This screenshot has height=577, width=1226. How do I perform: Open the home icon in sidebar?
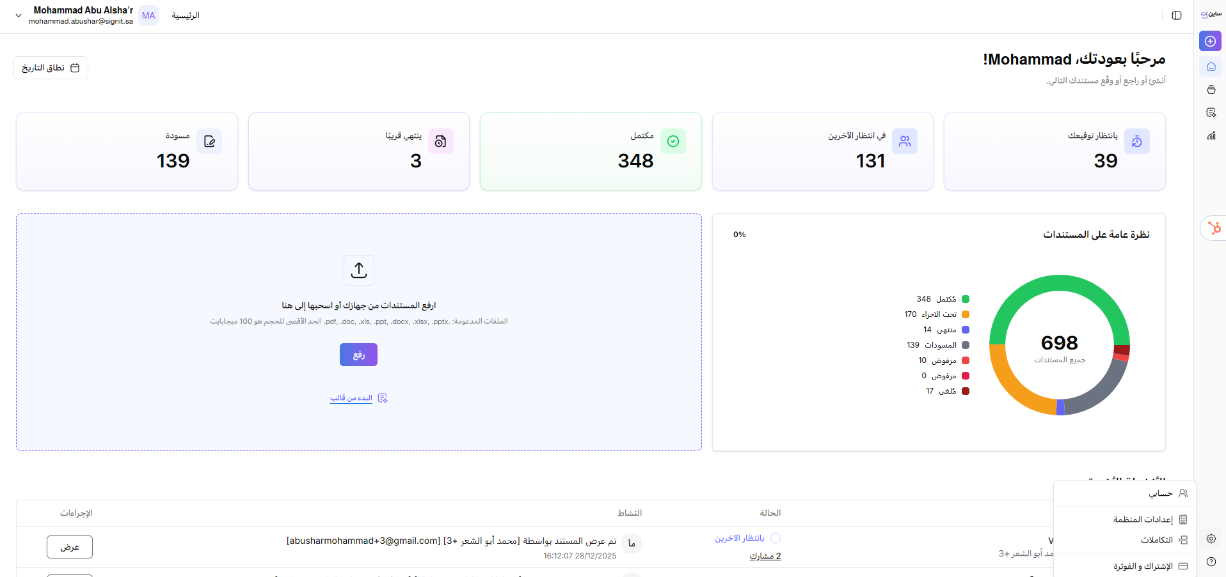1211,66
